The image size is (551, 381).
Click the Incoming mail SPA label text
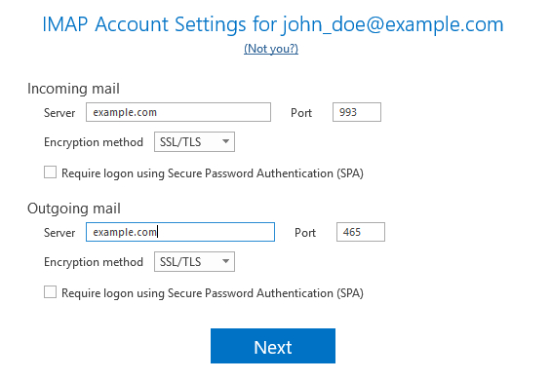pyautogui.click(x=213, y=173)
